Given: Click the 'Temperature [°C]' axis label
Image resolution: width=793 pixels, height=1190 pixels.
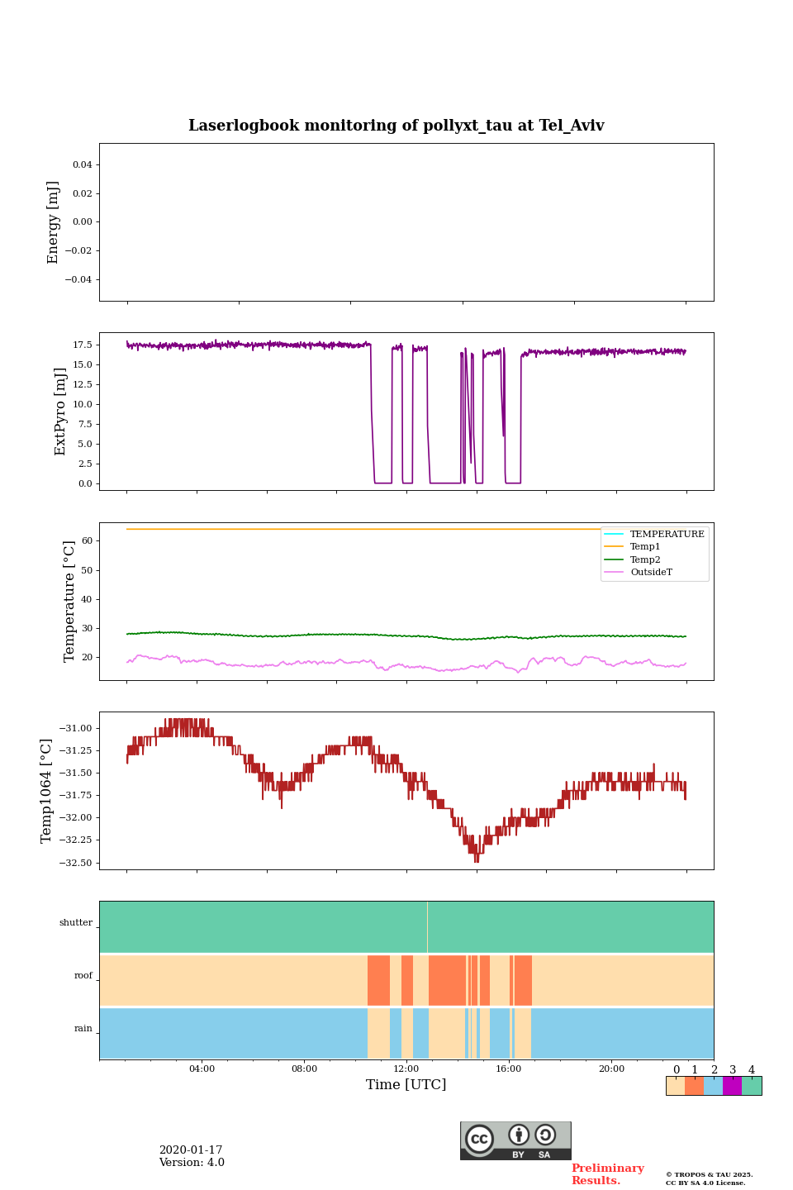Looking at the screenshot, I should click(69, 601).
